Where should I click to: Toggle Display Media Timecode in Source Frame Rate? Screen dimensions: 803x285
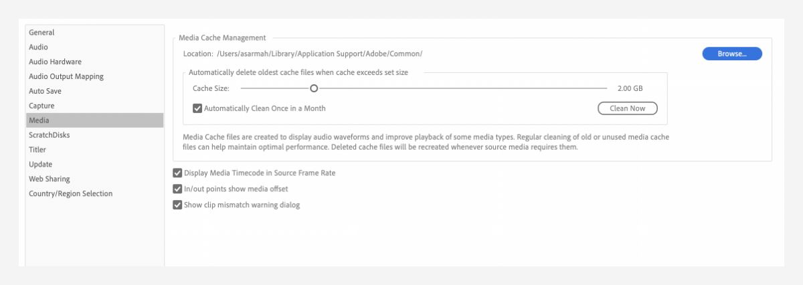click(x=177, y=173)
